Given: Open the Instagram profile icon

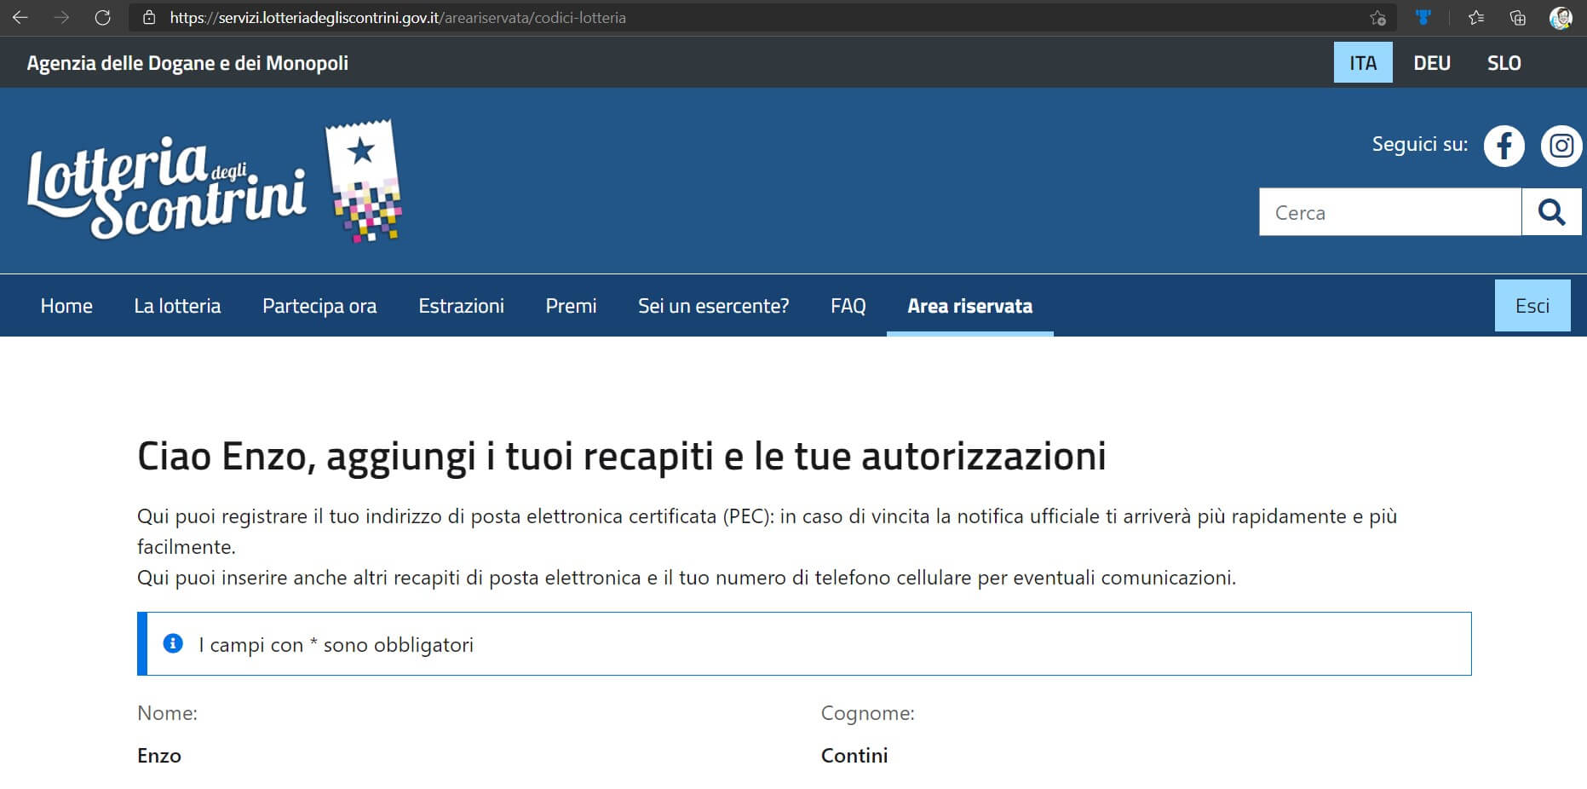Looking at the screenshot, I should (x=1561, y=146).
